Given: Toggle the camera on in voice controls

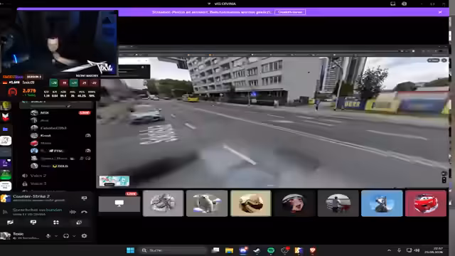Looking at the screenshot, I should pos(10,223).
